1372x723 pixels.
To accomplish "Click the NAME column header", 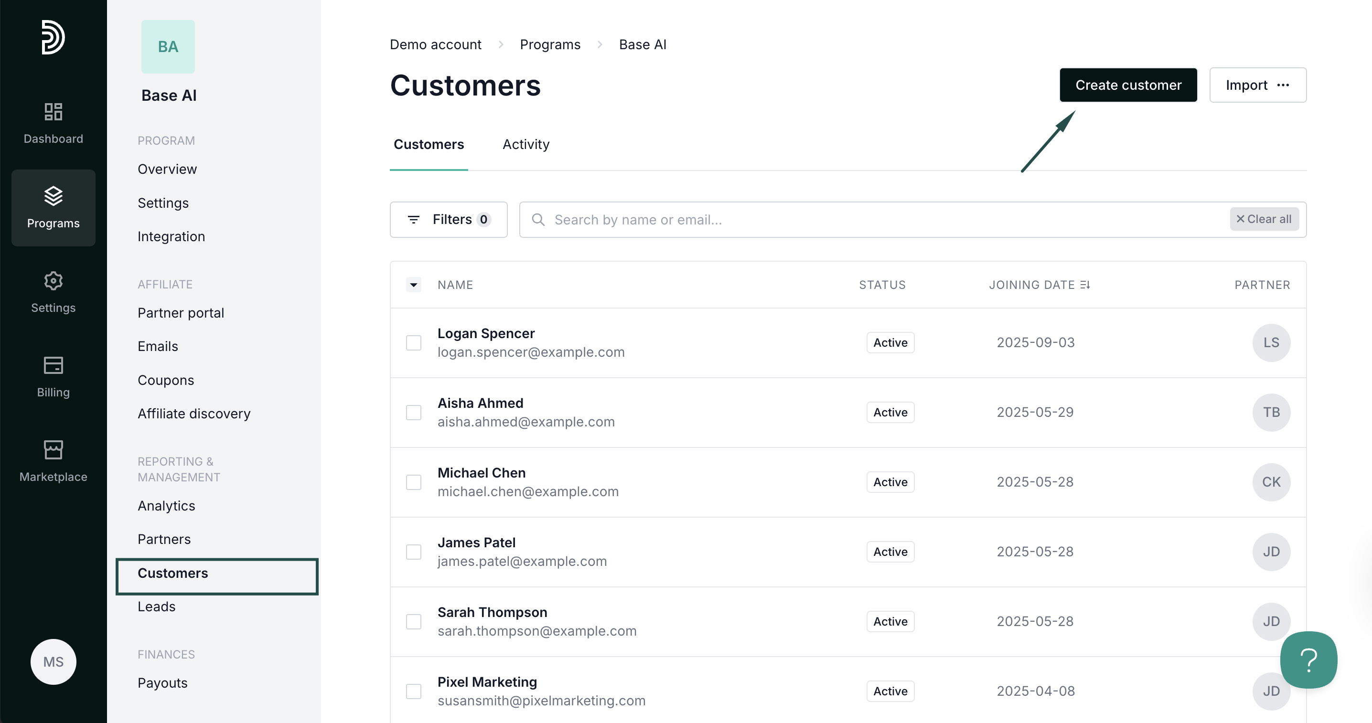I will [455, 285].
